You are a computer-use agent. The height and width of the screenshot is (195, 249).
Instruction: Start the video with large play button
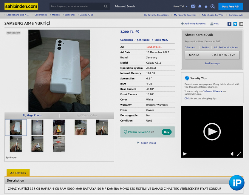pos(212,132)
